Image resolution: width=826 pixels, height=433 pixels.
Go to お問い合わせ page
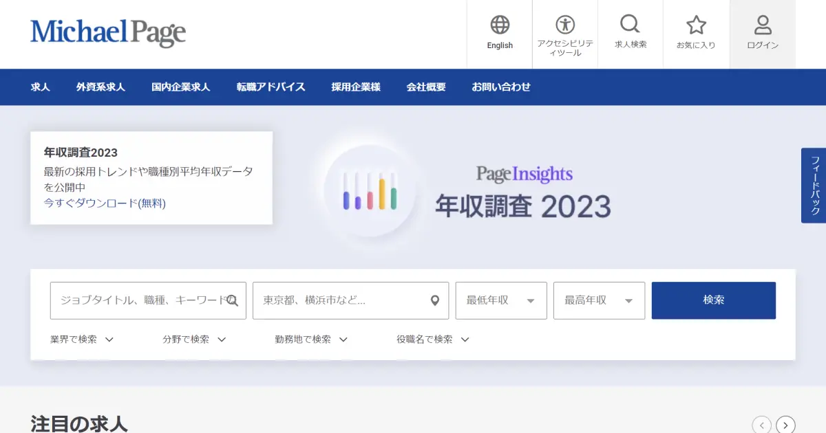tap(501, 87)
